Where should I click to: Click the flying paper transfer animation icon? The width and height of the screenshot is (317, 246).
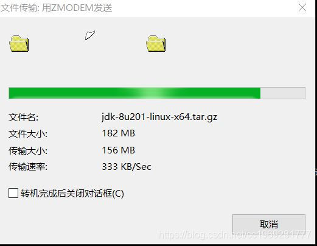click(90, 35)
